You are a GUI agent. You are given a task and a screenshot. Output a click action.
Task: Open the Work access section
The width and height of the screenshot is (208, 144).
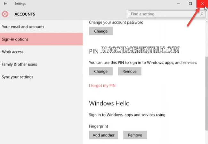pos(41,52)
